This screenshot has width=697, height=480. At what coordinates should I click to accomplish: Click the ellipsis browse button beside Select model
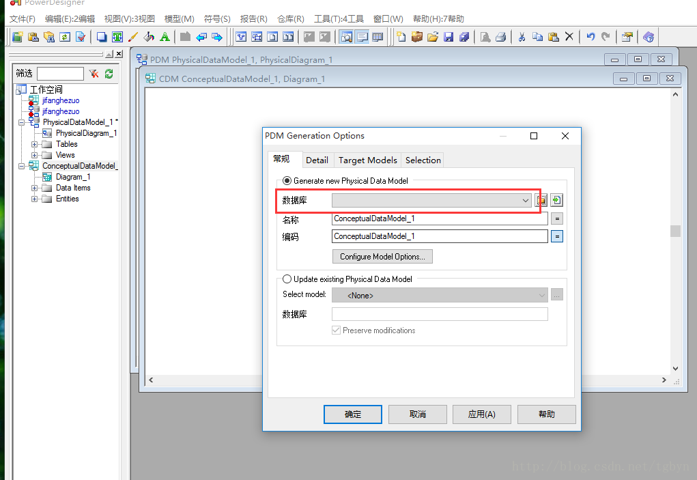(x=557, y=295)
